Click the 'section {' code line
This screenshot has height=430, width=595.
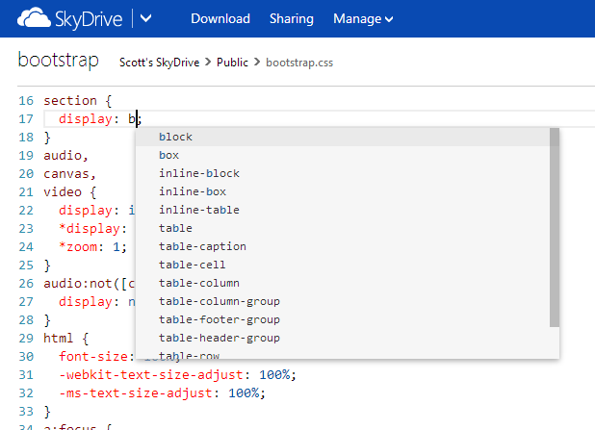[x=77, y=101]
